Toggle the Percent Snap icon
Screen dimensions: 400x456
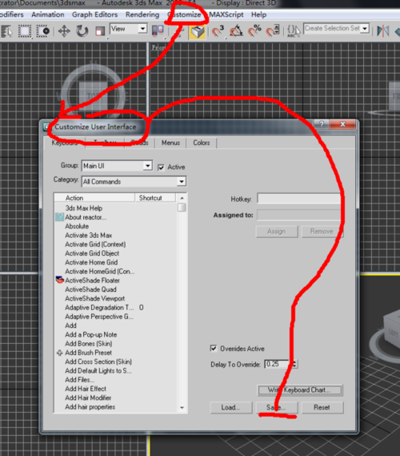254,31
